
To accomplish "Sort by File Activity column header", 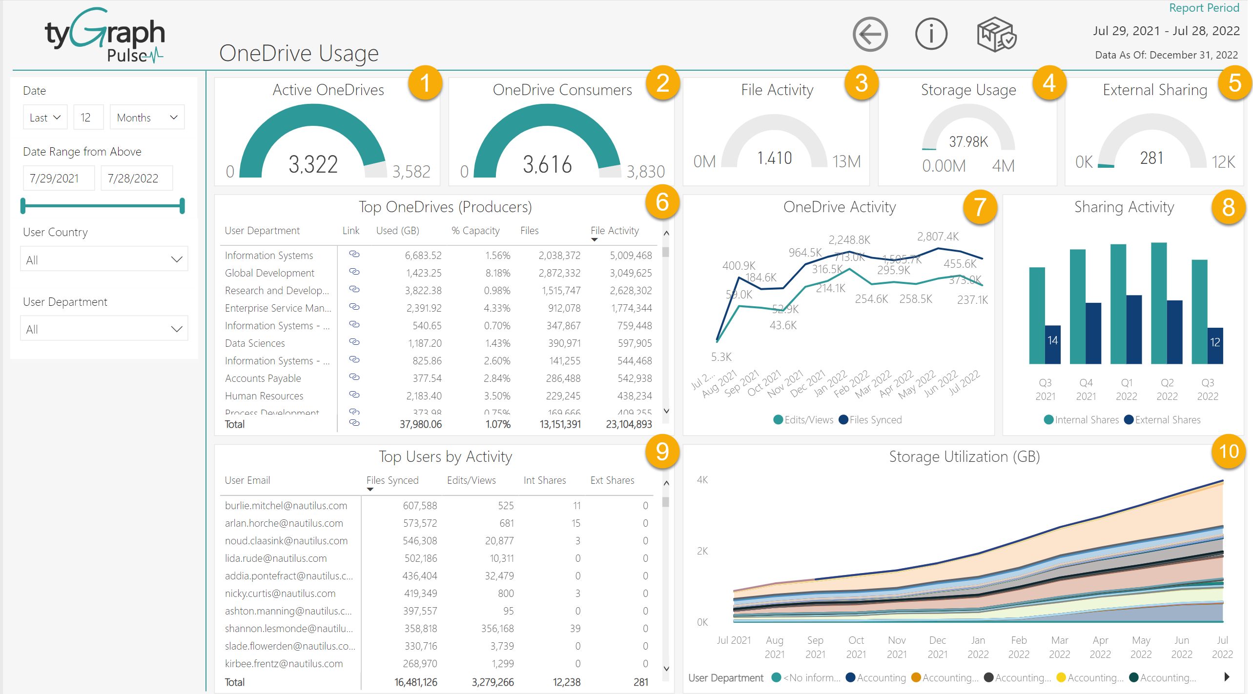I will click(x=615, y=231).
